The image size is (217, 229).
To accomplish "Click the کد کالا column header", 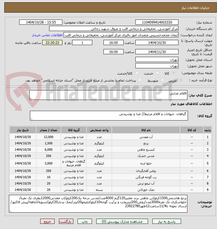I will point(192,130).
